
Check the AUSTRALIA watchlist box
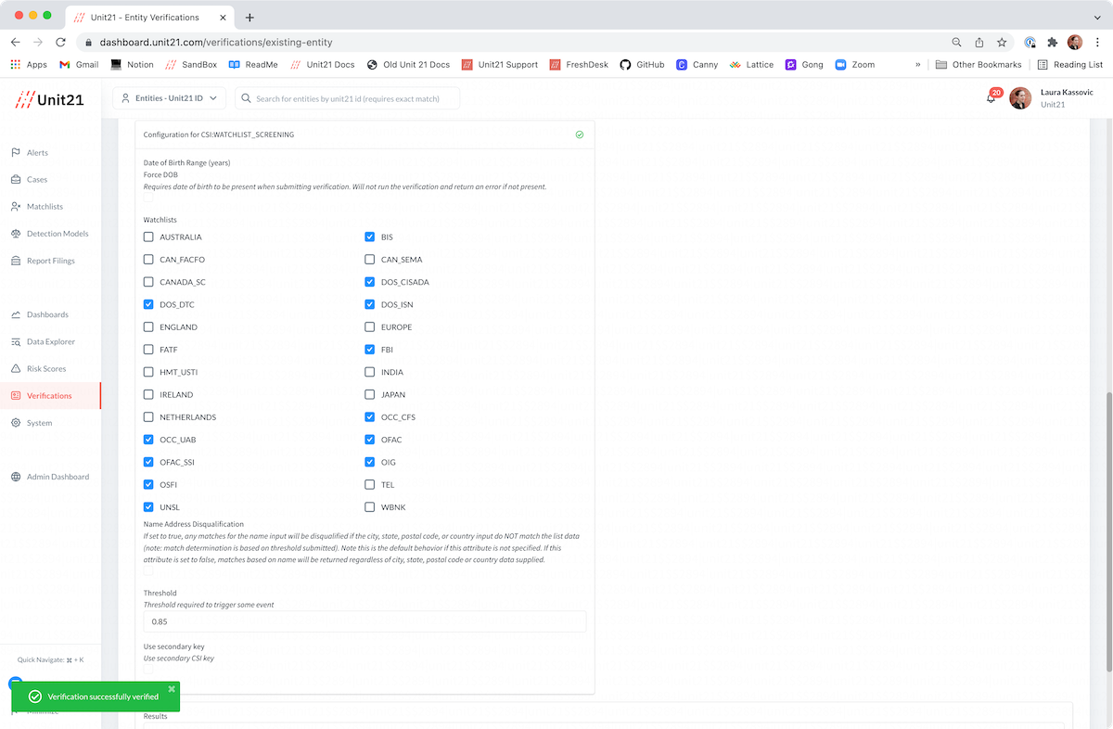coord(148,237)
